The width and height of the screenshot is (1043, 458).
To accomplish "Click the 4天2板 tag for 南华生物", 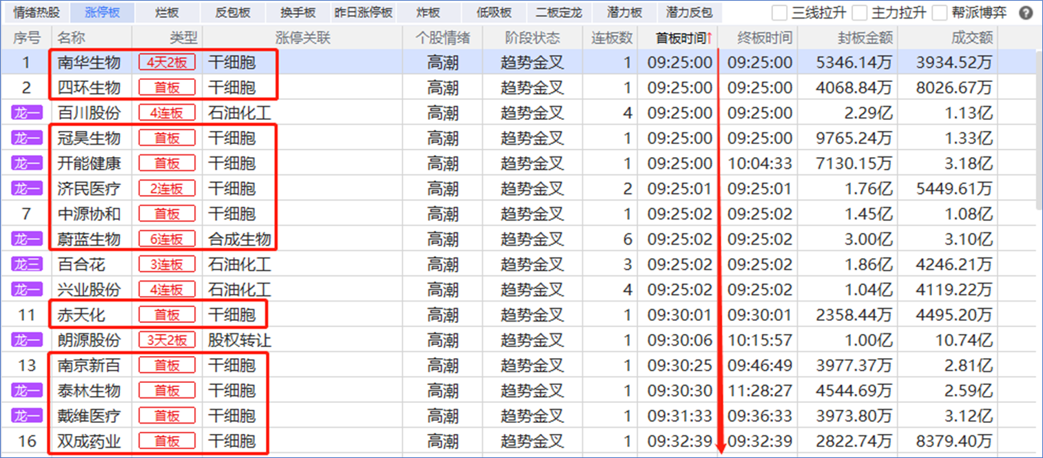I will [167, 63].
